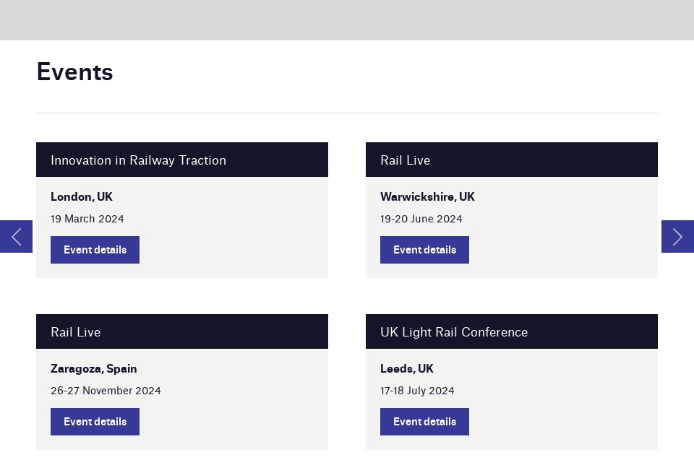
Task: Click the Events page heading
Action: click(x=74, y=71)
